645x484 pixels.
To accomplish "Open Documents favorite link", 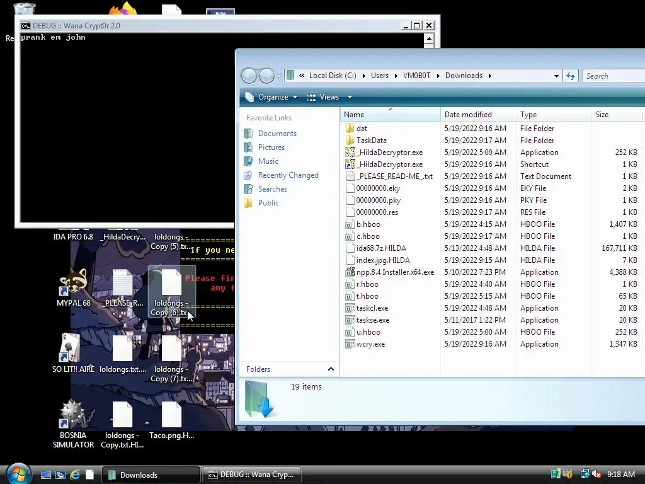I will 277,134.
